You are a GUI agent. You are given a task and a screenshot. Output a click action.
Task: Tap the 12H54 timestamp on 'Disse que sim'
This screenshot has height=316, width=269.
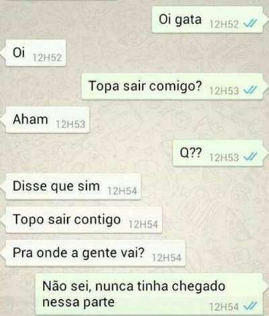pyautogui.click(x=122, y=191)
